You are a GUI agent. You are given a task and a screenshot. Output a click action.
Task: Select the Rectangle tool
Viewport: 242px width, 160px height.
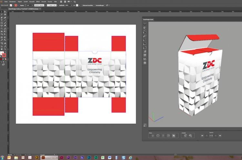point(2,23)
